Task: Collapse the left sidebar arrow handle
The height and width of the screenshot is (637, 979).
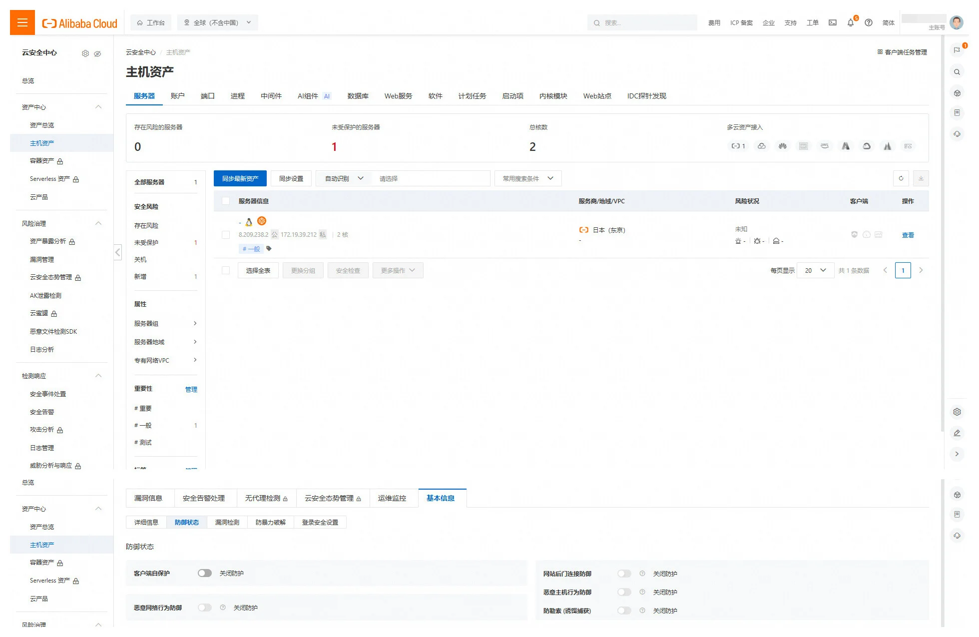Action: 118,252
